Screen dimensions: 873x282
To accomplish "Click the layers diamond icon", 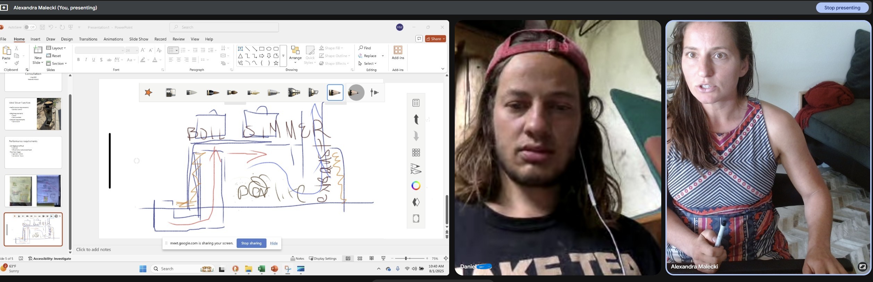I will [416, 202].
